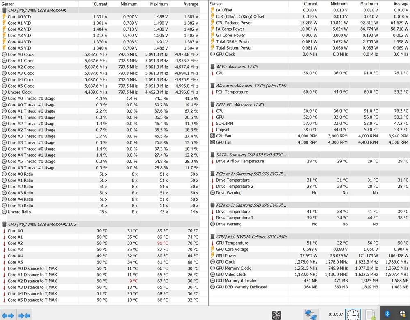Click the elapsed time 0:07:07 display
The image size is (410, 320).
click(335, 315)
